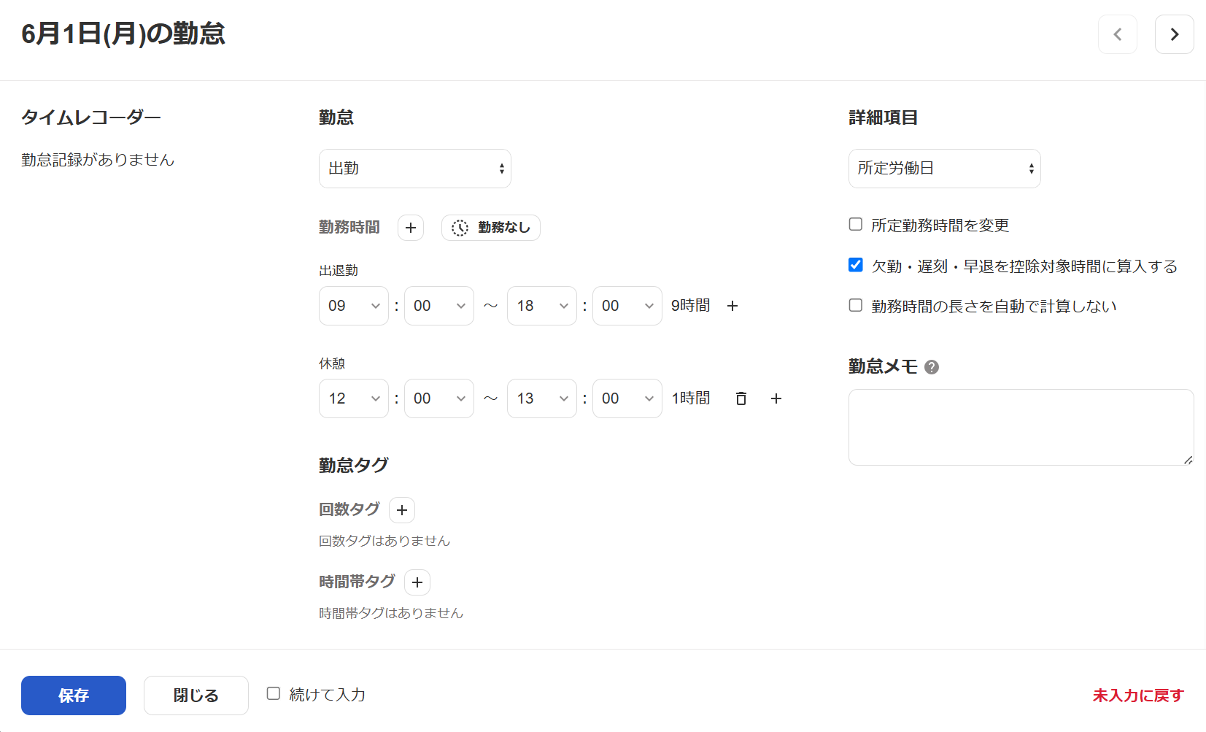Click the 勤怠記録がありません text
Image resolution: width=1206 pixels, height=732 pixels.
[x=98, y=160]
